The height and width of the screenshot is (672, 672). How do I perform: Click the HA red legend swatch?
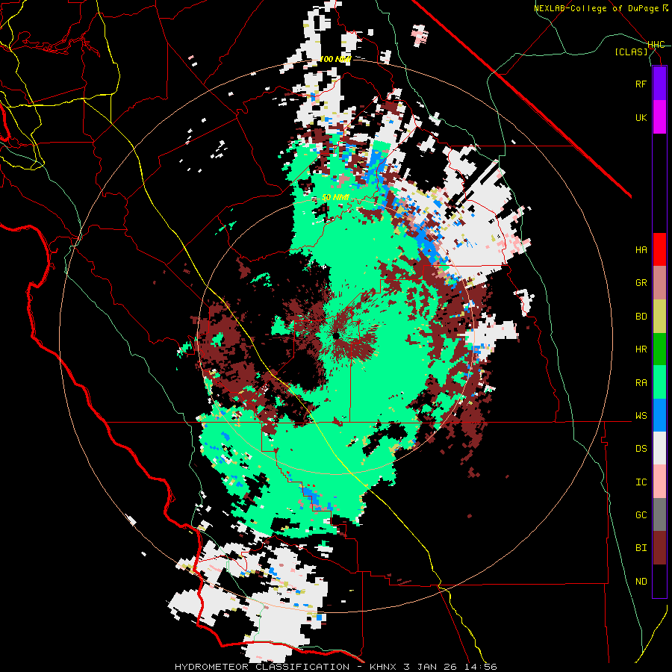(659, 249)
